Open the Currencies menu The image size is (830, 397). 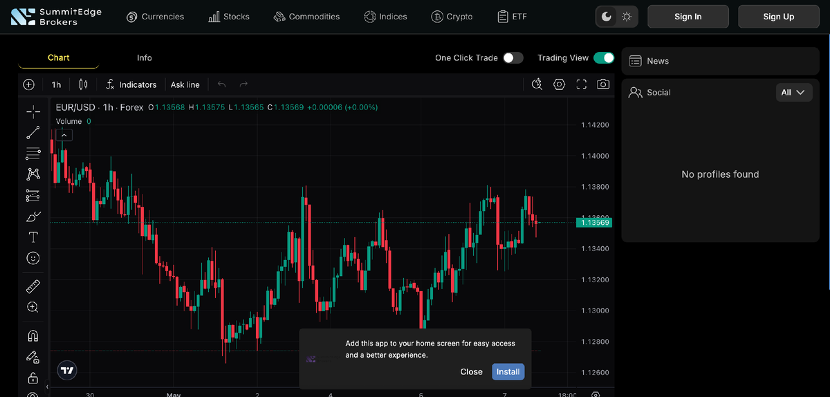156,17
